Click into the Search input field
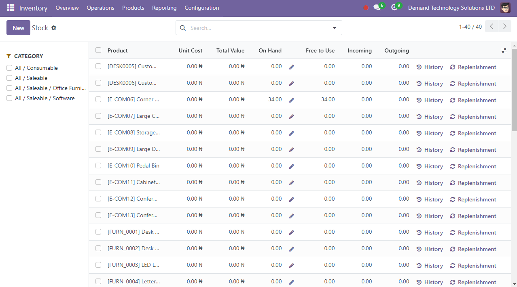The image size is (517, 287). coord(257,28)
